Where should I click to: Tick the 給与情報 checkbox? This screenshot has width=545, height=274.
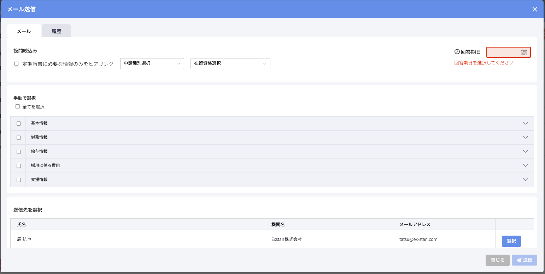19,152
